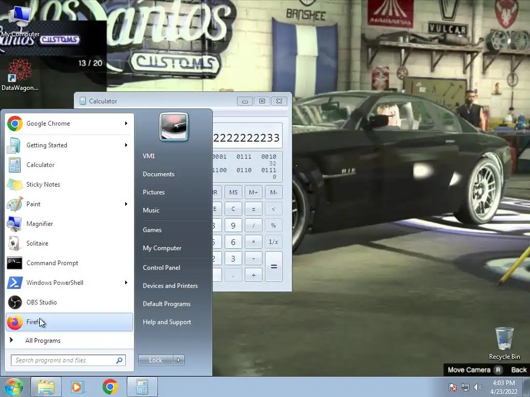Open Windows Explorer from the taskbar

click(x=46, y=387)
